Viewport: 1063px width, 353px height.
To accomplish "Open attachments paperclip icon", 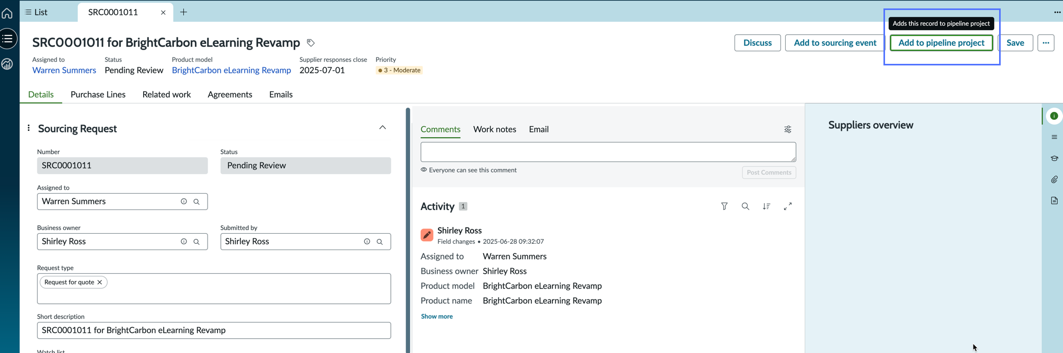I will tap(1054, 179).
